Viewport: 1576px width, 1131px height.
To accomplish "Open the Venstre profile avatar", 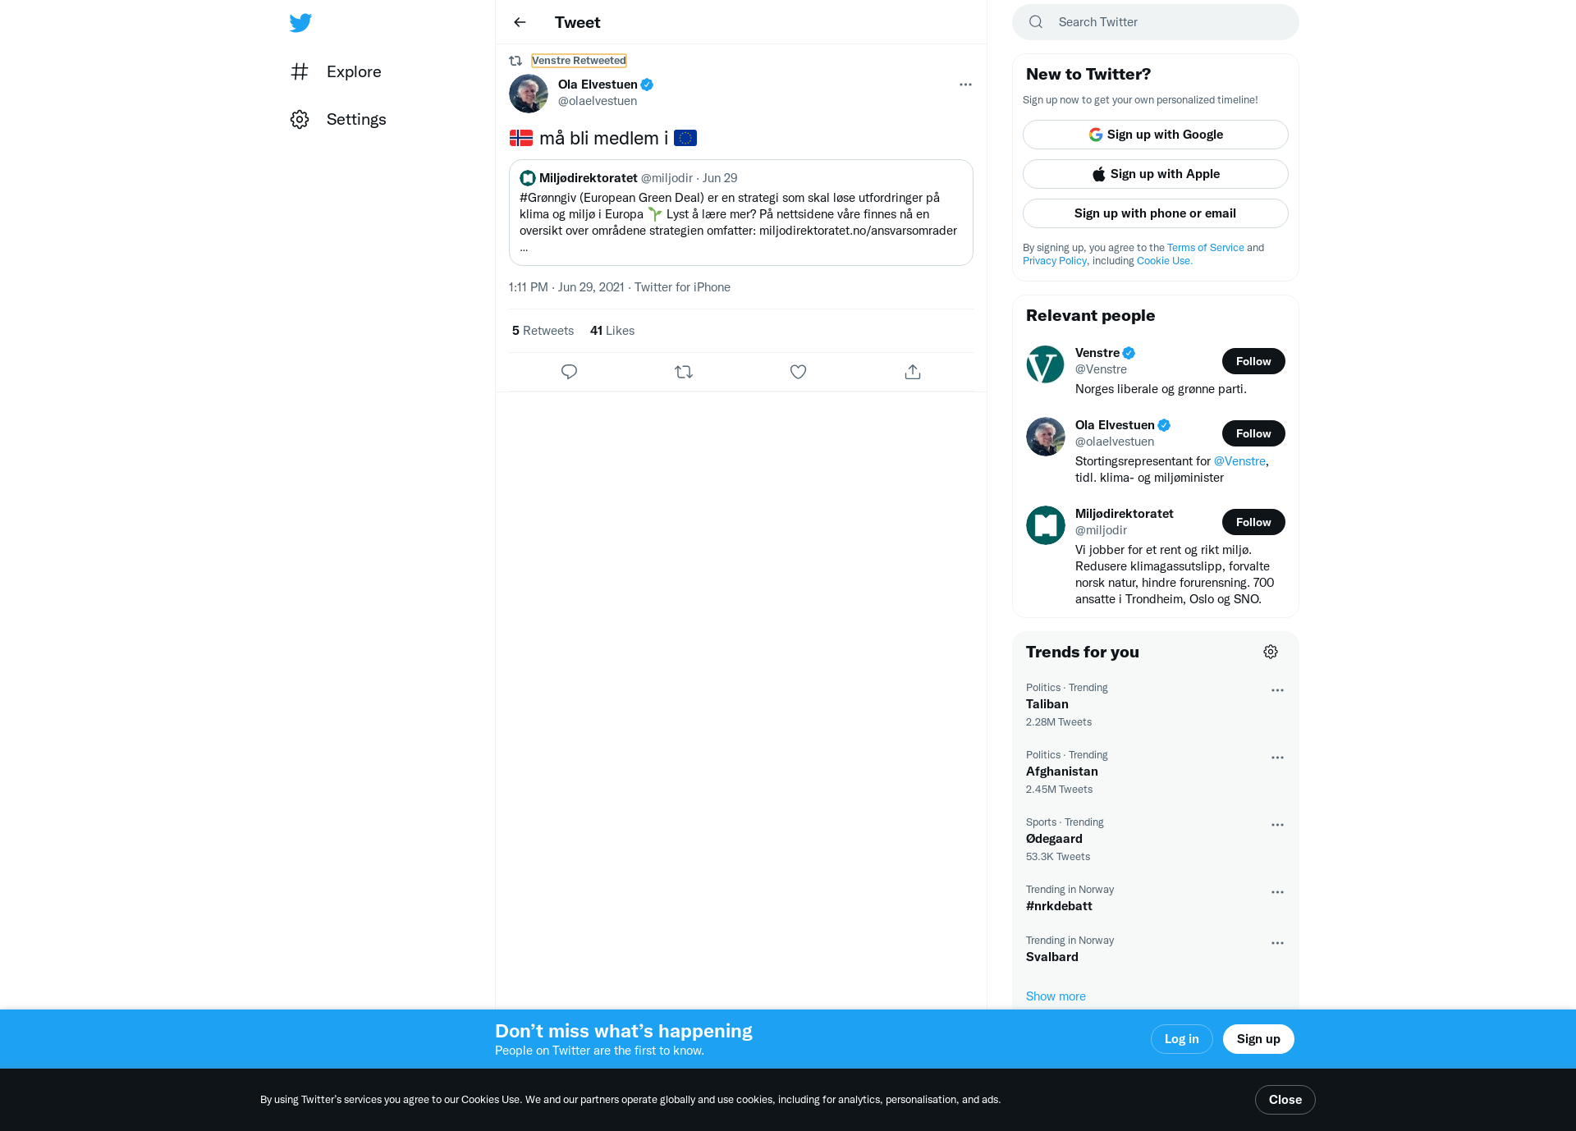I will click(x=1046, y=364).
